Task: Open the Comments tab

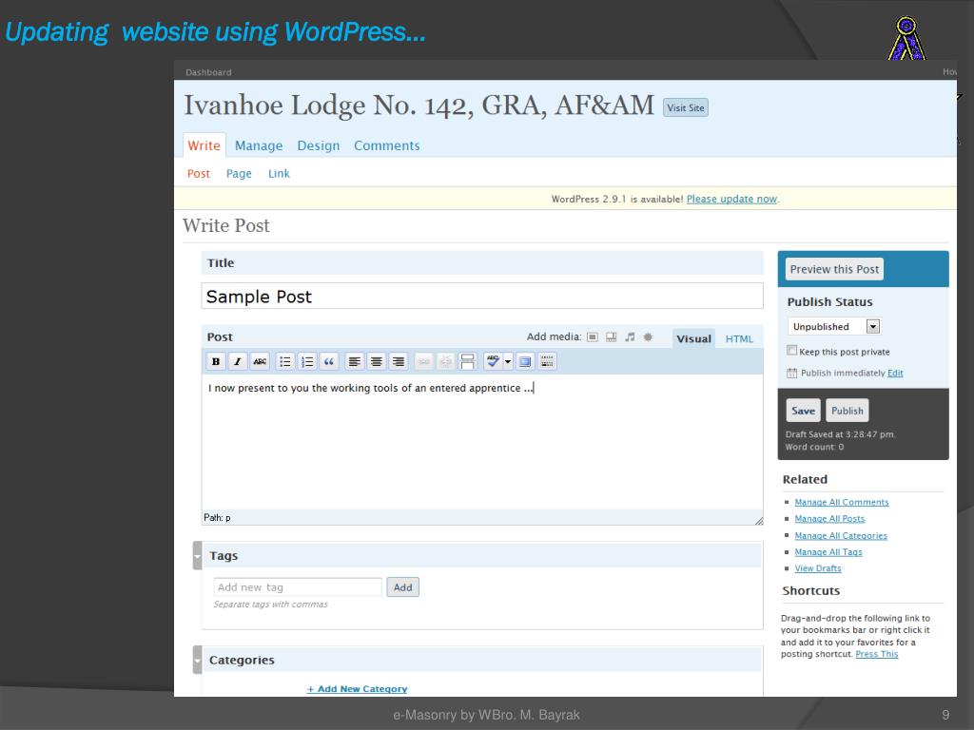Action: click(387, 145)
